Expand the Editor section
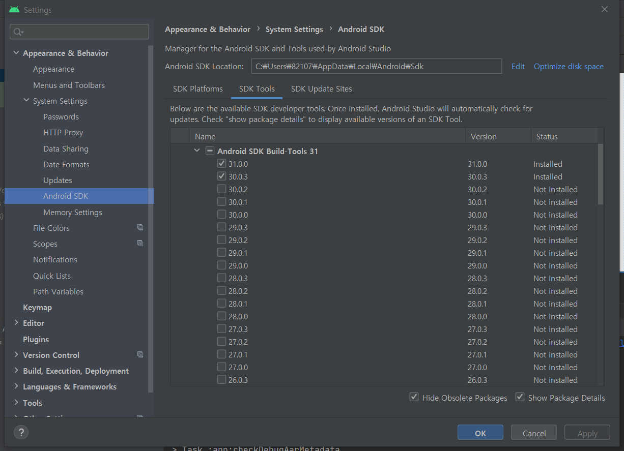The width and height of the screenshot is (624, 451). [x=16, y=323]
